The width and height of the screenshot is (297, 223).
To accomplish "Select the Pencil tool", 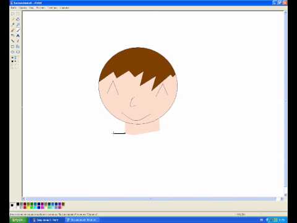I will [12, 30].
